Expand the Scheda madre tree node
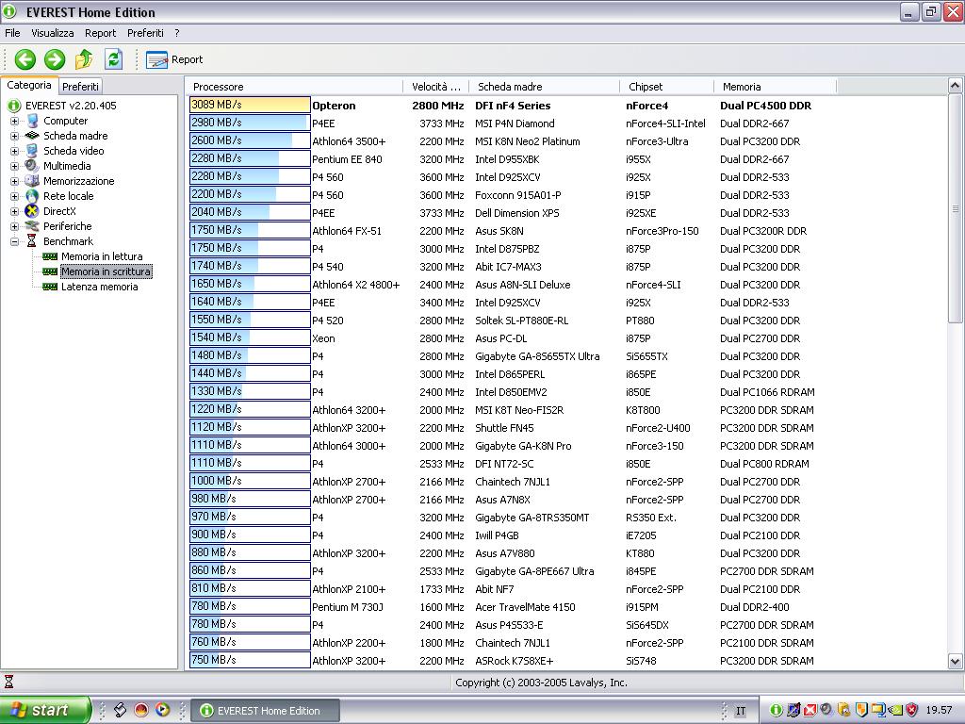This screenshot has width=965, height=724. coord(15,136)
